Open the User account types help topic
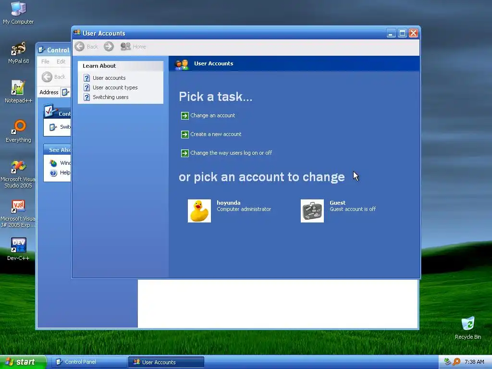 click(x=115, y=87)
